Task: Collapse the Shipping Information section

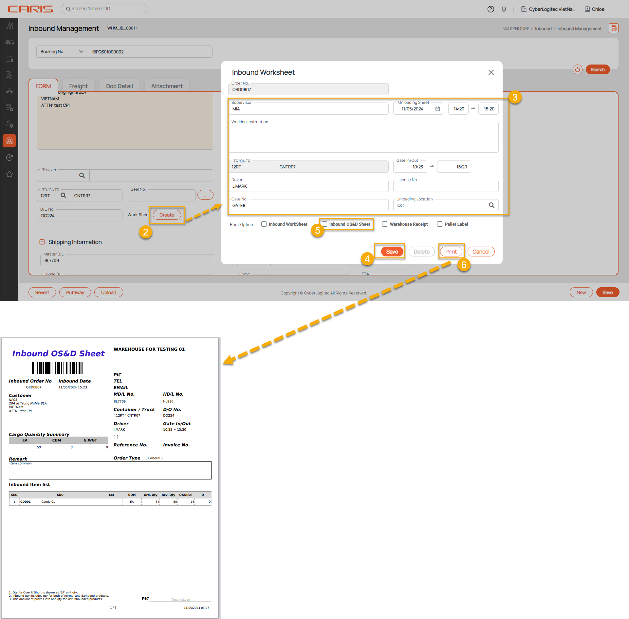Action: pos(42,242)
